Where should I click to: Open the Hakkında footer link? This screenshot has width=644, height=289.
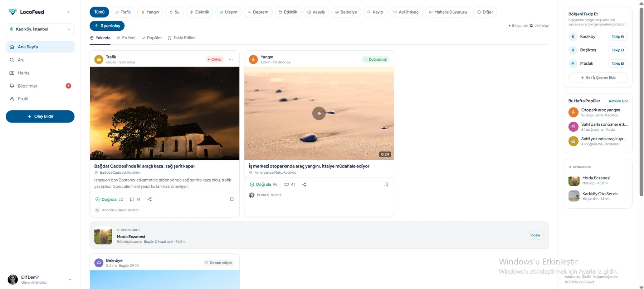[572, 277]
